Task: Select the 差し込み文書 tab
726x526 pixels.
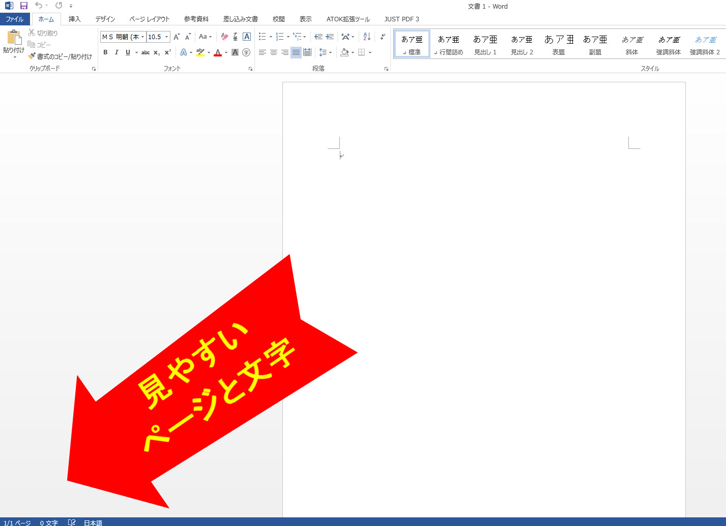Action: click(241, 19)
